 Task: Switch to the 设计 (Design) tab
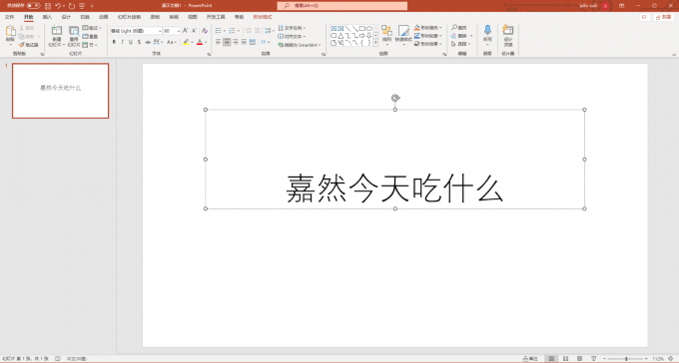(x=66, y=17)
